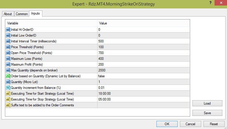The height and width of the screenshot is (129, 227).
Task: Click the string icon for Suffix text row
Action: click(8, 105)
